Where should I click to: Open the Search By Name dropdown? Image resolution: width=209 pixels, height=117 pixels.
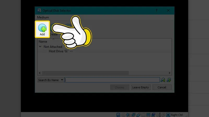click(50, 80)
